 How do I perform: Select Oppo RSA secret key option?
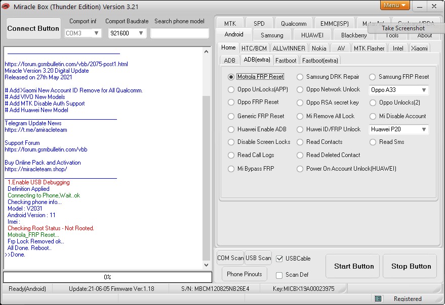[x=300, y=103]
